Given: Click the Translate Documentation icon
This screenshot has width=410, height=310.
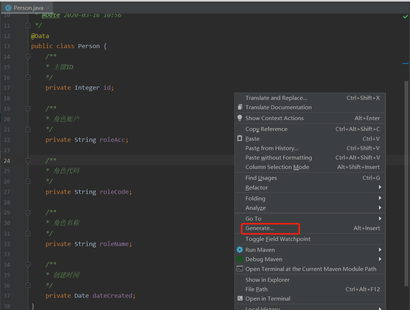Looking at the screenshot, I should click(239, 107).
